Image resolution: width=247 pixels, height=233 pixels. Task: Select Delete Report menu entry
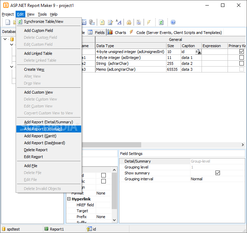point(49,150)
